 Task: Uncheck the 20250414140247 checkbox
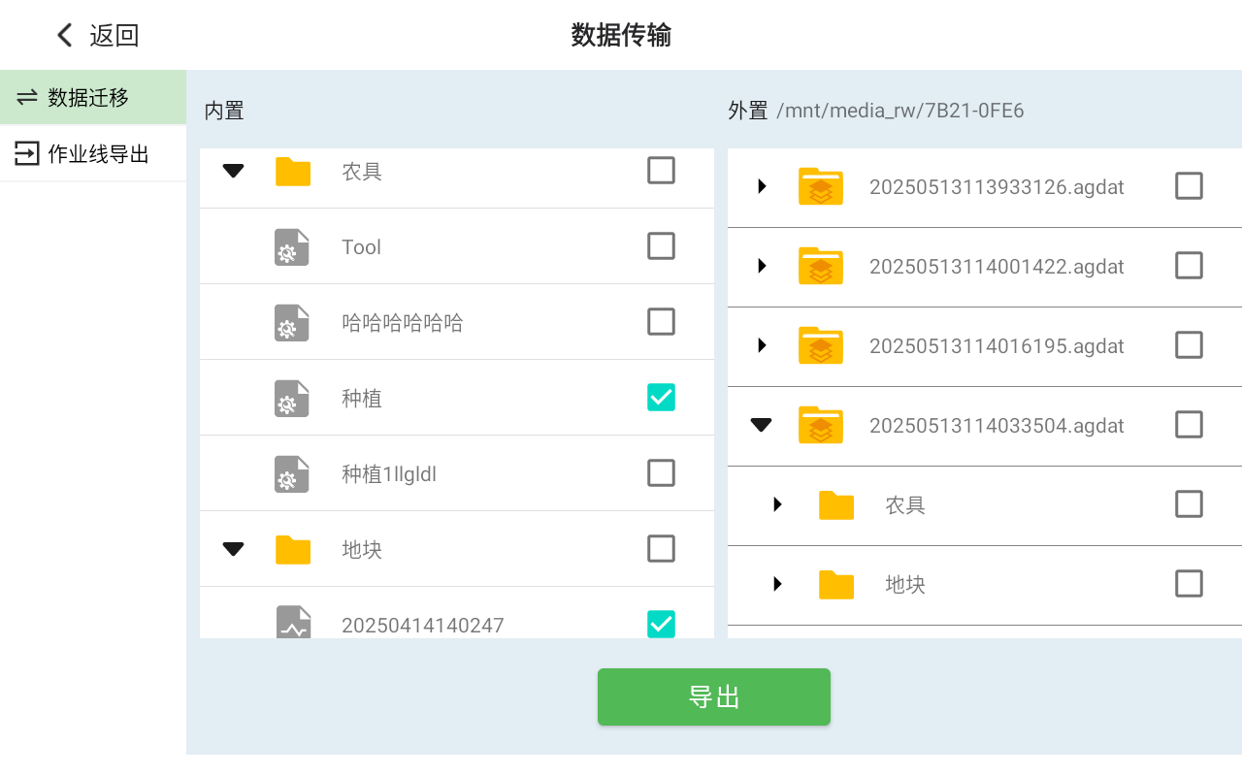[x=661, y=625]
